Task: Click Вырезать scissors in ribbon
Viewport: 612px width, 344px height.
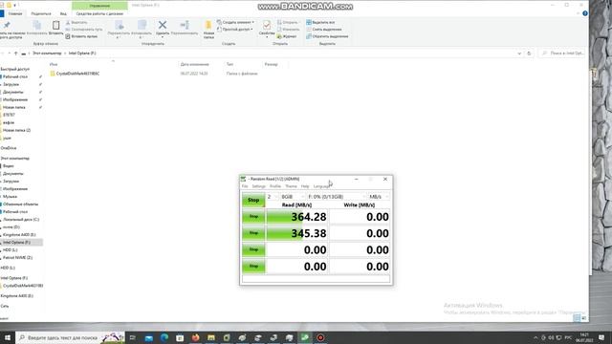Action: (x=76, y=23)
